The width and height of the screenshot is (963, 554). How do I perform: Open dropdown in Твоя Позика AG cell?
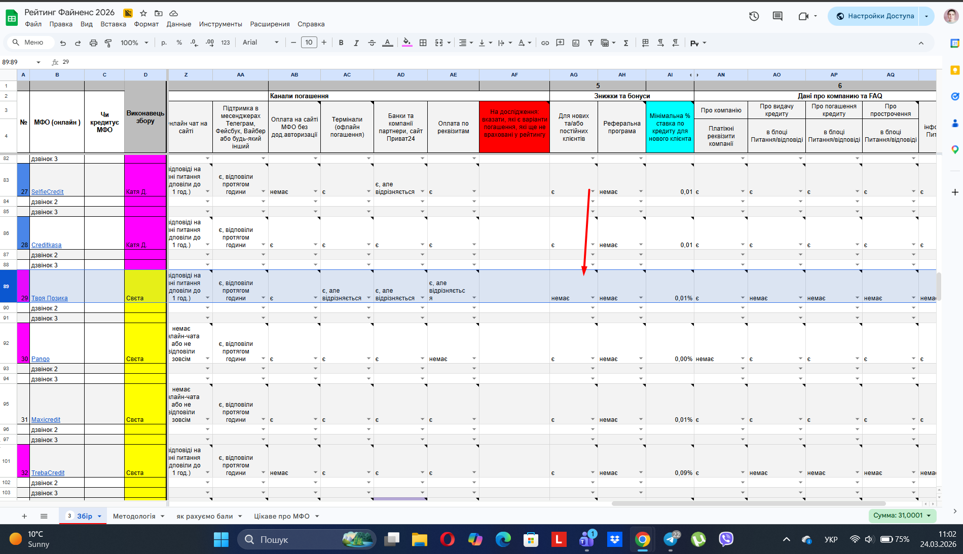(592, 298)
